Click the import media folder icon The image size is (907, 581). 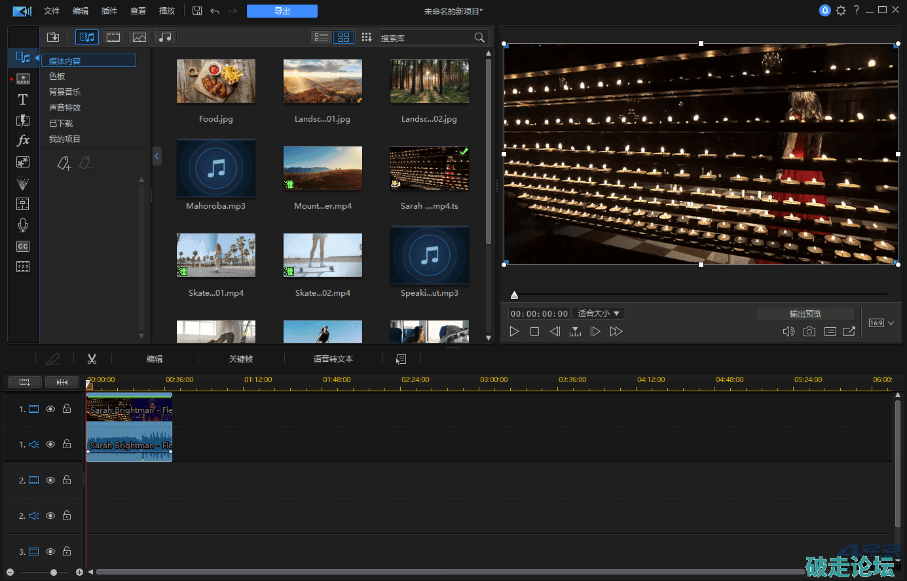[x=53, y=37]
